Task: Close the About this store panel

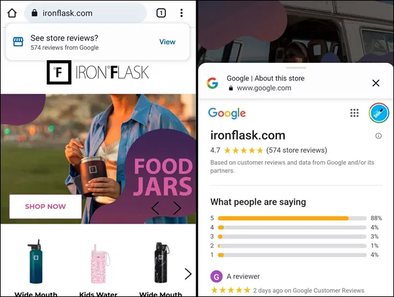Action: pos(376,83)
